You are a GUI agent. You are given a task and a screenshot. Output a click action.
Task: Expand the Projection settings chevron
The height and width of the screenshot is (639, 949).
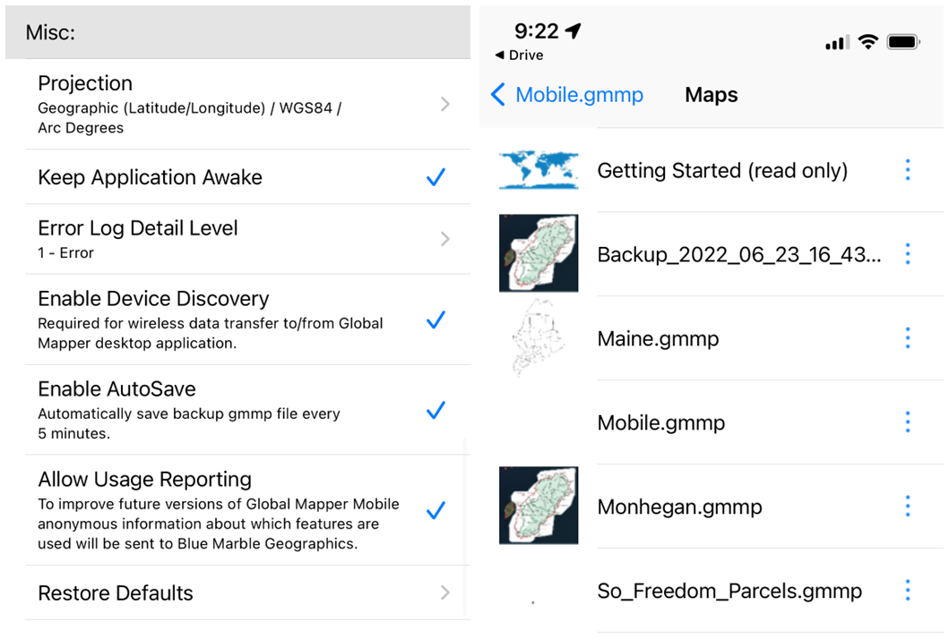coord(445,104)
